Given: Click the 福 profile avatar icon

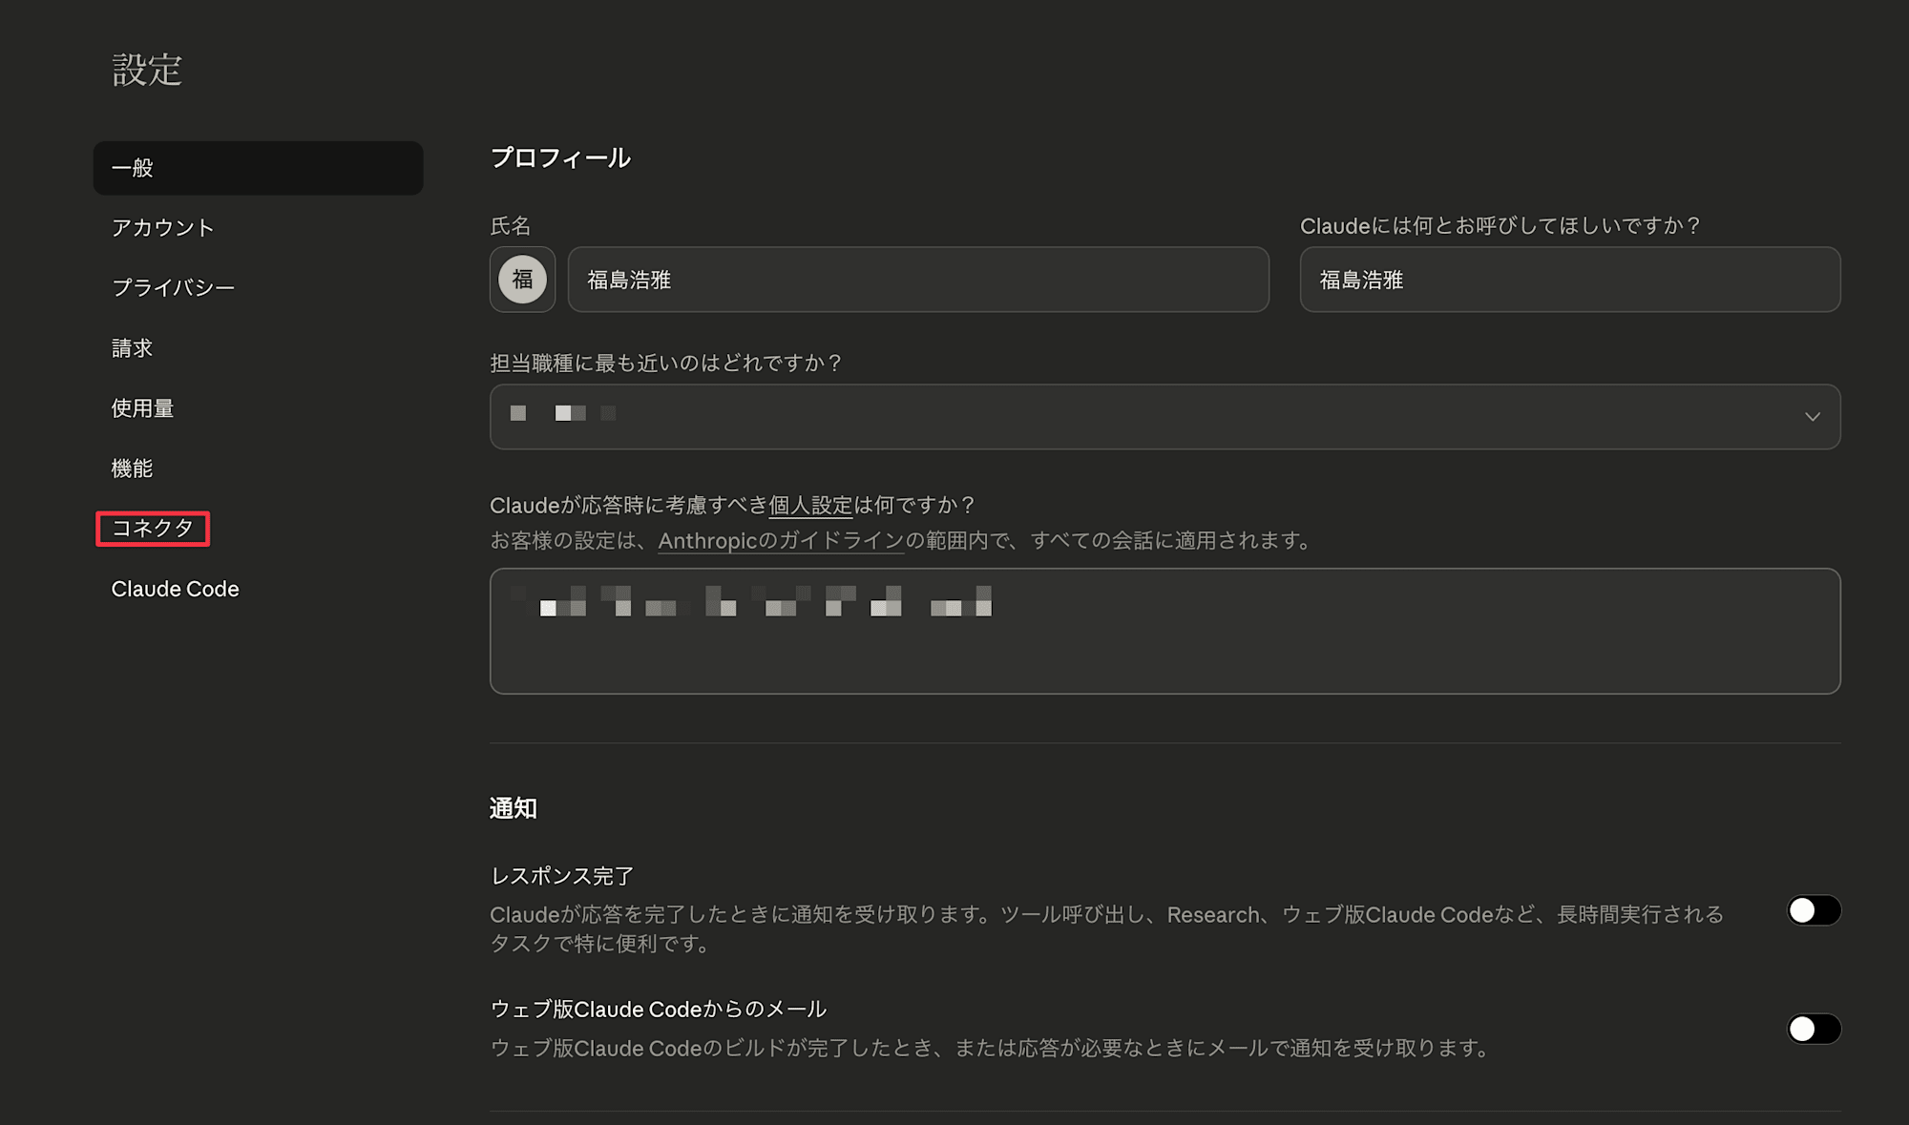Looking at the screenshot, I should pos(522,280).
